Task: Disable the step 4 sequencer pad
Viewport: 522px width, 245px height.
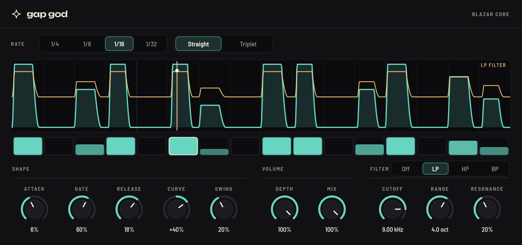Action: tap(121, 146)
